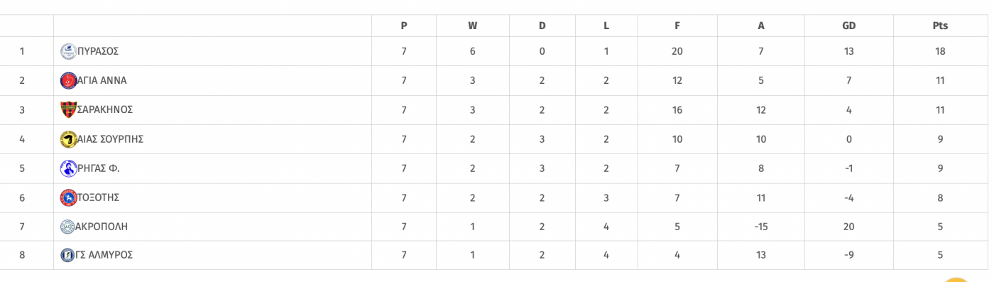The width and height of the screenshot is (994, 282).
Task: Click the W wins column header
Action: (472, 26)
